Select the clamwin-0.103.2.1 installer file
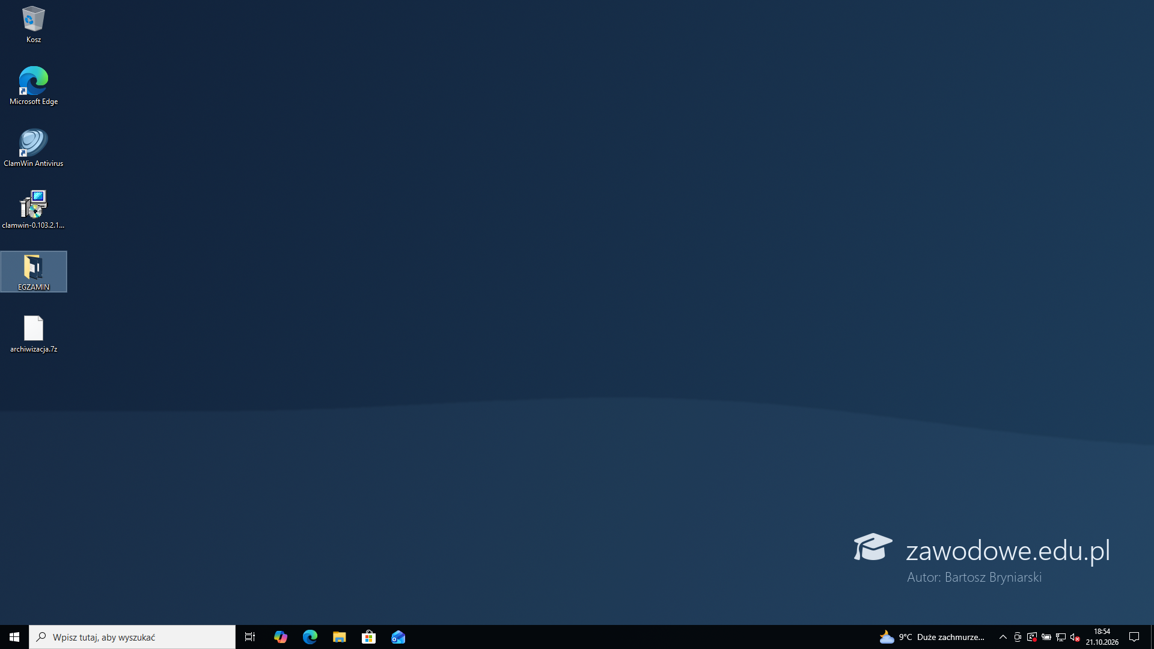1154x649 pixels. pos(34,210)
